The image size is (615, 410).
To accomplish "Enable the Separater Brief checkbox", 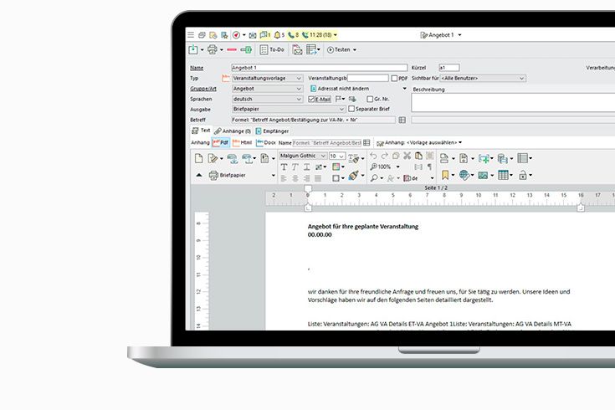I will tap(351, 109).
